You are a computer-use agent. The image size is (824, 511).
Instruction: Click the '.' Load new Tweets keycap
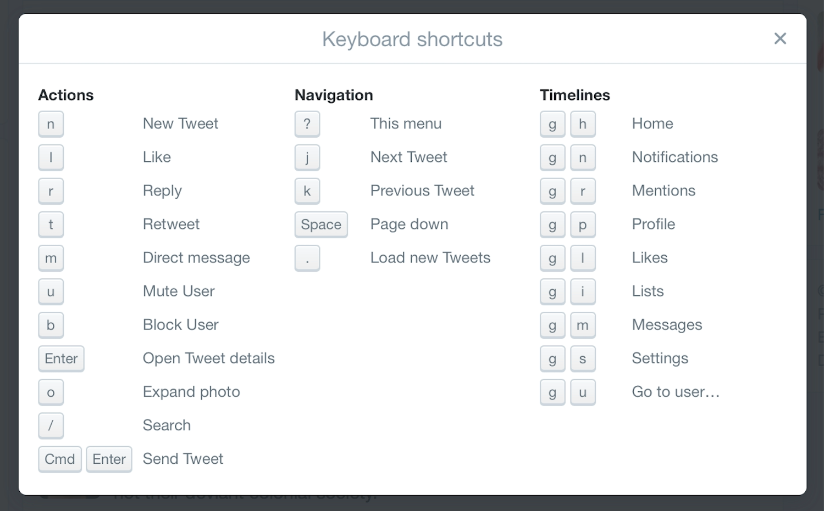tap(307, 258)
